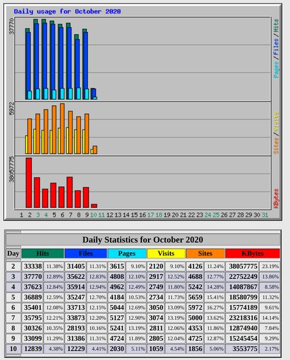Click the visits value 2917
This screenshot has height=360, width=290.
[x=156, y=276]
